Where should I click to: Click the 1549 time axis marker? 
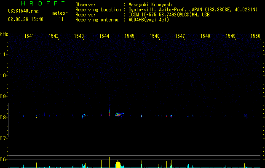(230, 36)
